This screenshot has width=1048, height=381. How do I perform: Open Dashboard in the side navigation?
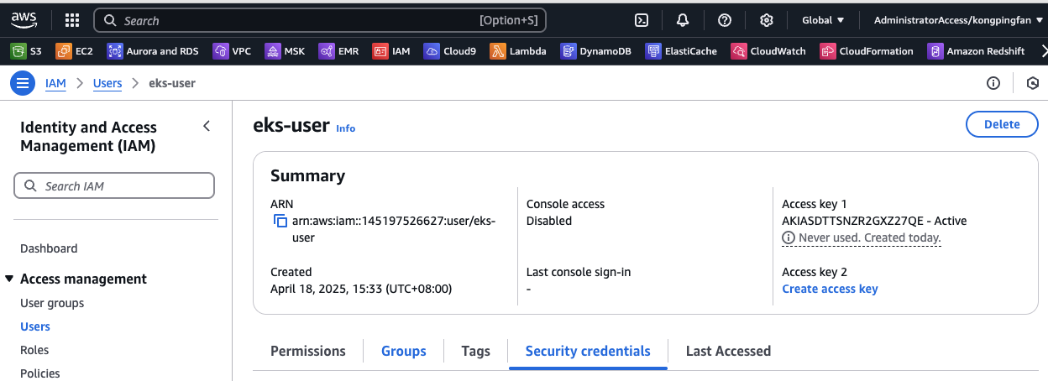(x=49, y=248)
